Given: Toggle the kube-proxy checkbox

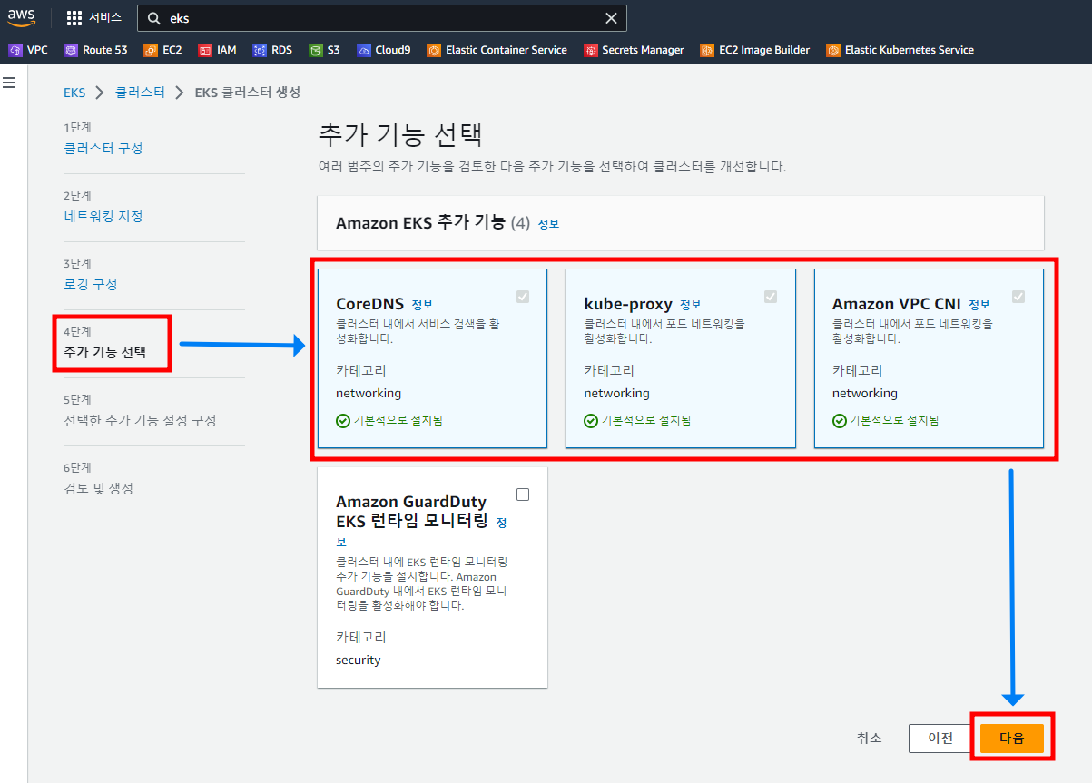Looking at the screenshot, I should tap(771, 297).
